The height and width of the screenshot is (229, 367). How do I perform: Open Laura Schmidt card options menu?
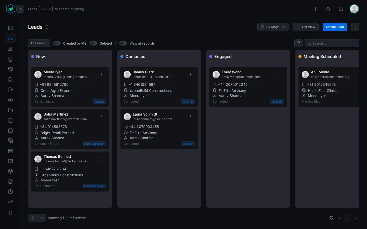click(x=191, y=117)
